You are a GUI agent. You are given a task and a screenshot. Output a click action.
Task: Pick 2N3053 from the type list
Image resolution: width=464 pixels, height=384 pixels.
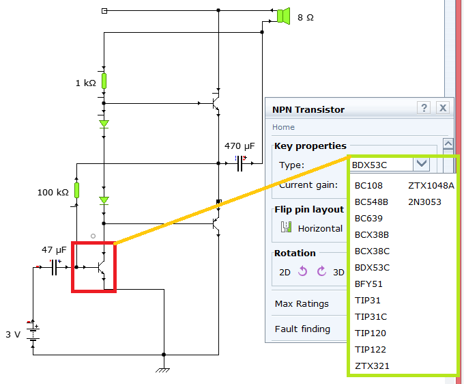(x=424, y=202)
